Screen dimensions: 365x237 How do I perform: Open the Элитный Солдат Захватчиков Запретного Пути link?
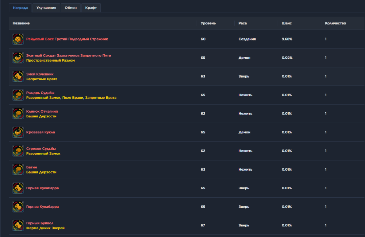[x=69, y=55]
